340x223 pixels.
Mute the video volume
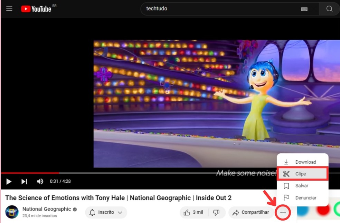40,182
